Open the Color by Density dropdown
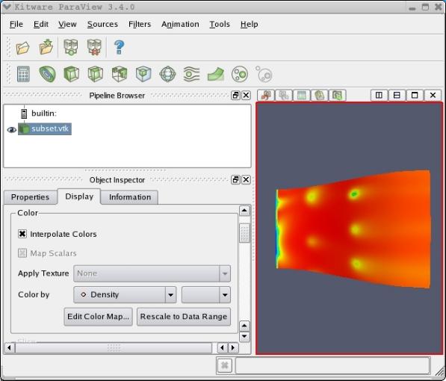The height and width of the screenshot is (381, 446). 125,294
